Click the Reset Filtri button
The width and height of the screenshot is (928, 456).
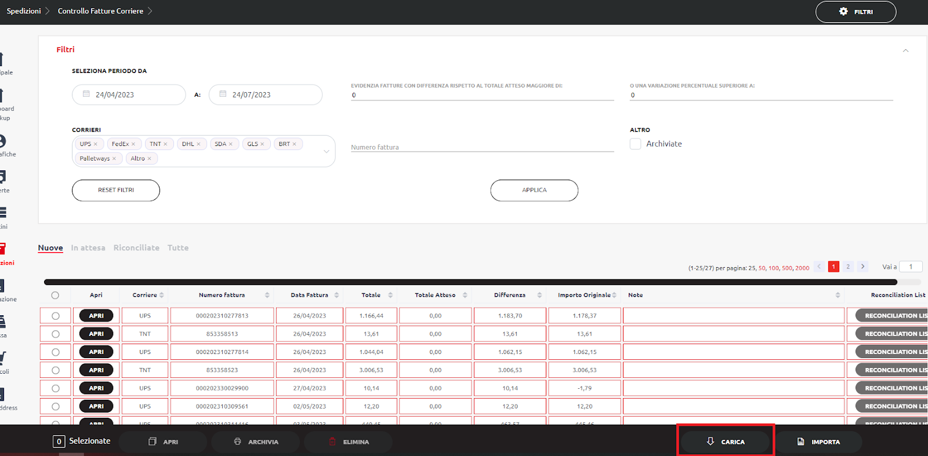pos(116,190)
